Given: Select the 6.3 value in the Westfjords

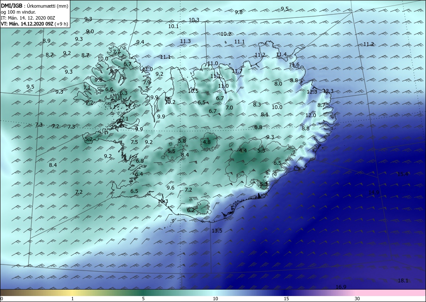Looking at the screenshot, I should tap(124, 93).
